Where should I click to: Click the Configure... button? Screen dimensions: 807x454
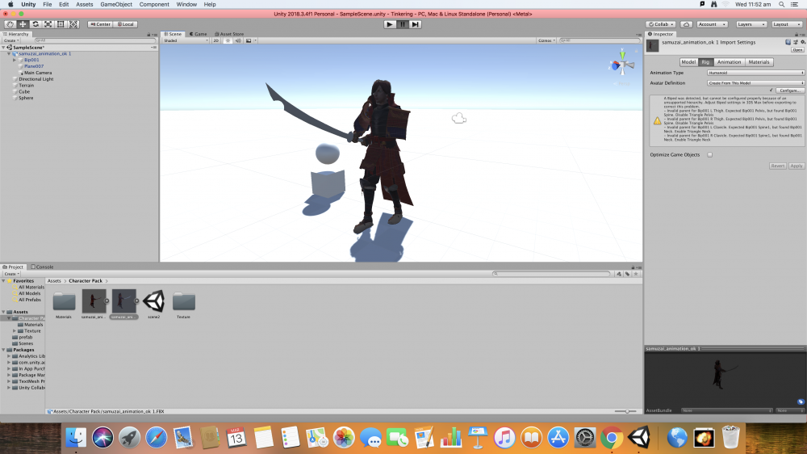click(x=789, y=90)
